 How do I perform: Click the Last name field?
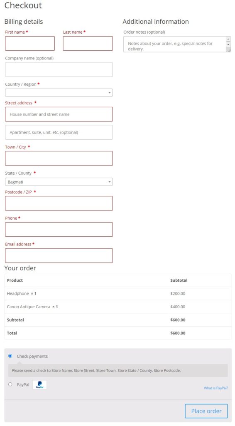click(88, 43)
